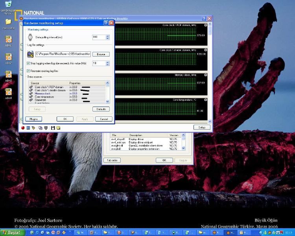
Task: Toggle checkmark for Framerate source
Action: (x=31, y=100)
